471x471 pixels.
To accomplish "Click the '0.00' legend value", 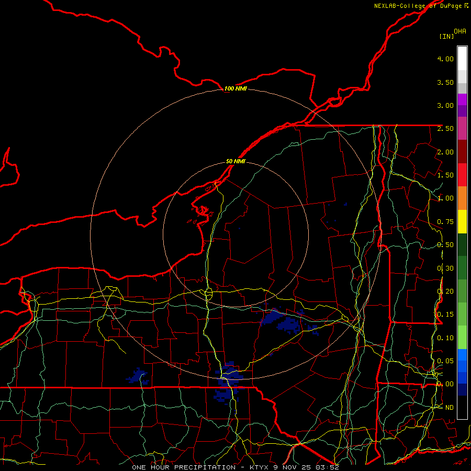I will (x=445, y=384).
